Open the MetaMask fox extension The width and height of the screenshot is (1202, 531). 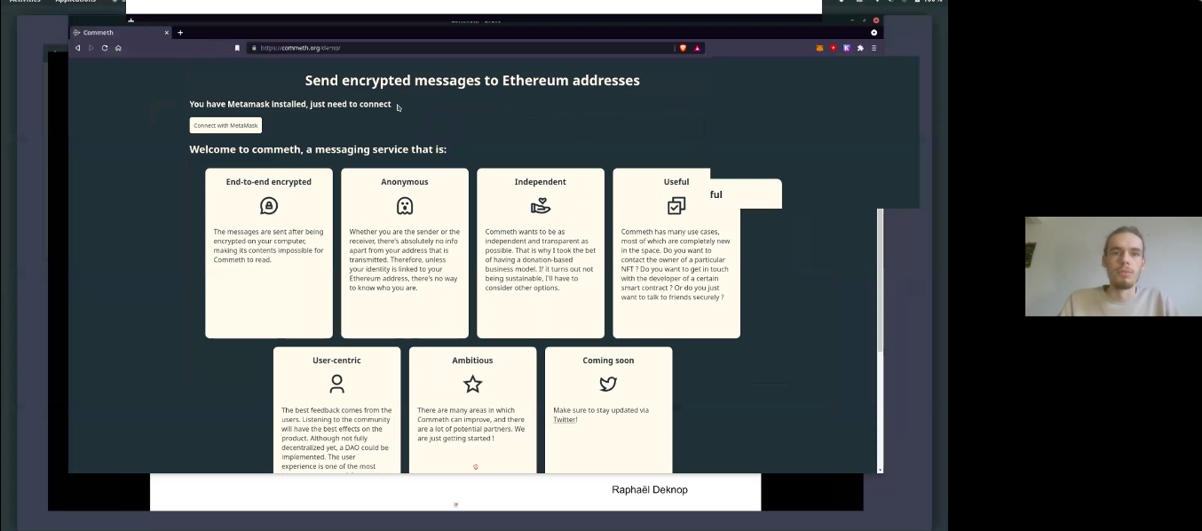[x=819, y=48]
